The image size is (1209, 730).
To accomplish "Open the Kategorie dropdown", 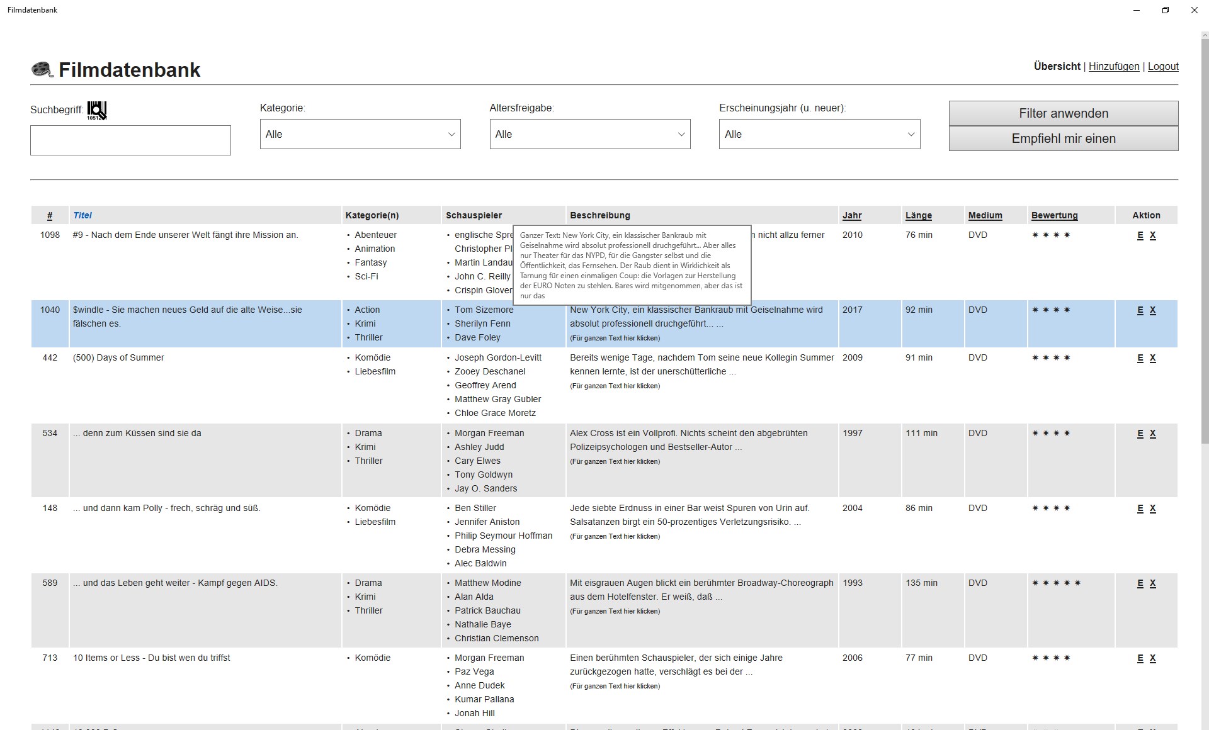I will (360, 134).
